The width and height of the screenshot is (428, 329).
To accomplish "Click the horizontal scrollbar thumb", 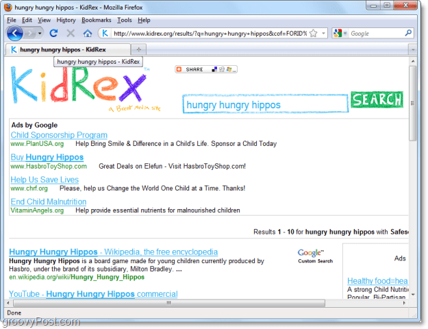I will (x=169, y=303).
